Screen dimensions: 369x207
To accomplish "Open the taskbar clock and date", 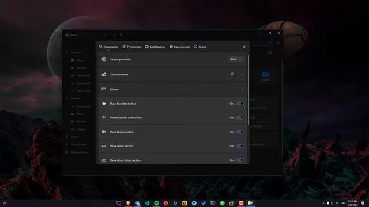I will [353, 203].
